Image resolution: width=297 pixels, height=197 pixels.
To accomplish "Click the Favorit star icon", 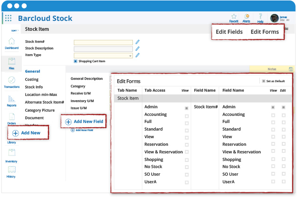I will pyautogui.click(x=234, y=16).
